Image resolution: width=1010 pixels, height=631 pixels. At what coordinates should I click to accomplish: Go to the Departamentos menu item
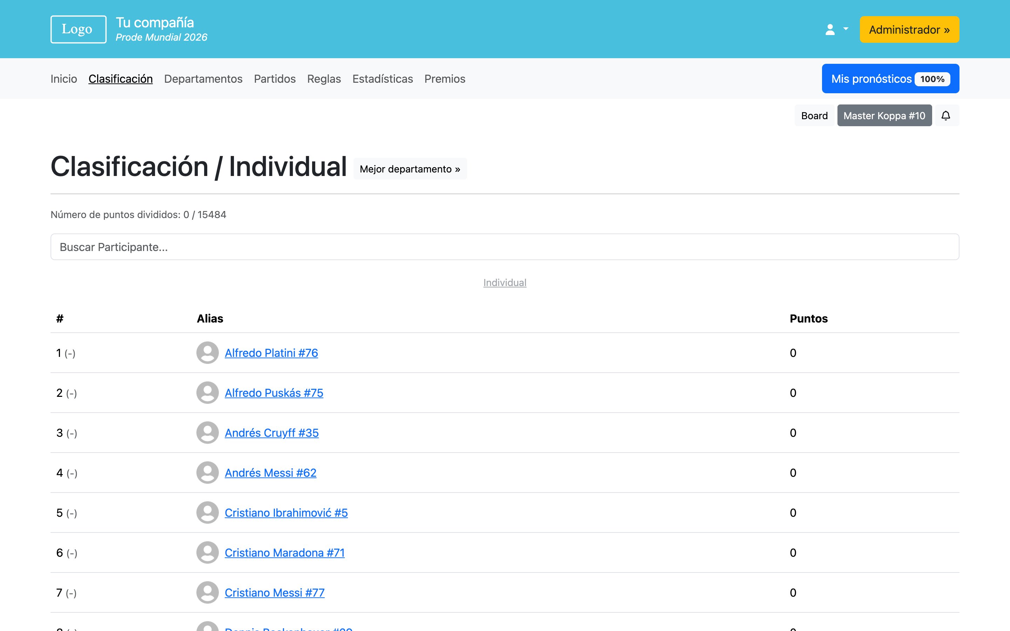pos(203,79)
